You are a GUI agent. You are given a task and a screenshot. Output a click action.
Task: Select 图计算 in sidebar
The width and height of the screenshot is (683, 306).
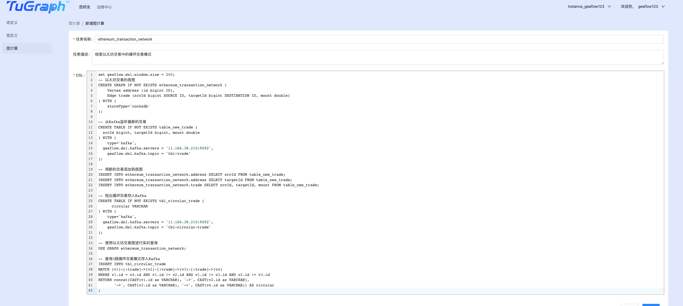pyautogui.click(x=27, y=48)
